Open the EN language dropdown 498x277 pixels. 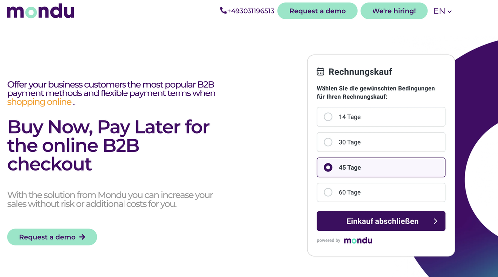pos(442,11)
